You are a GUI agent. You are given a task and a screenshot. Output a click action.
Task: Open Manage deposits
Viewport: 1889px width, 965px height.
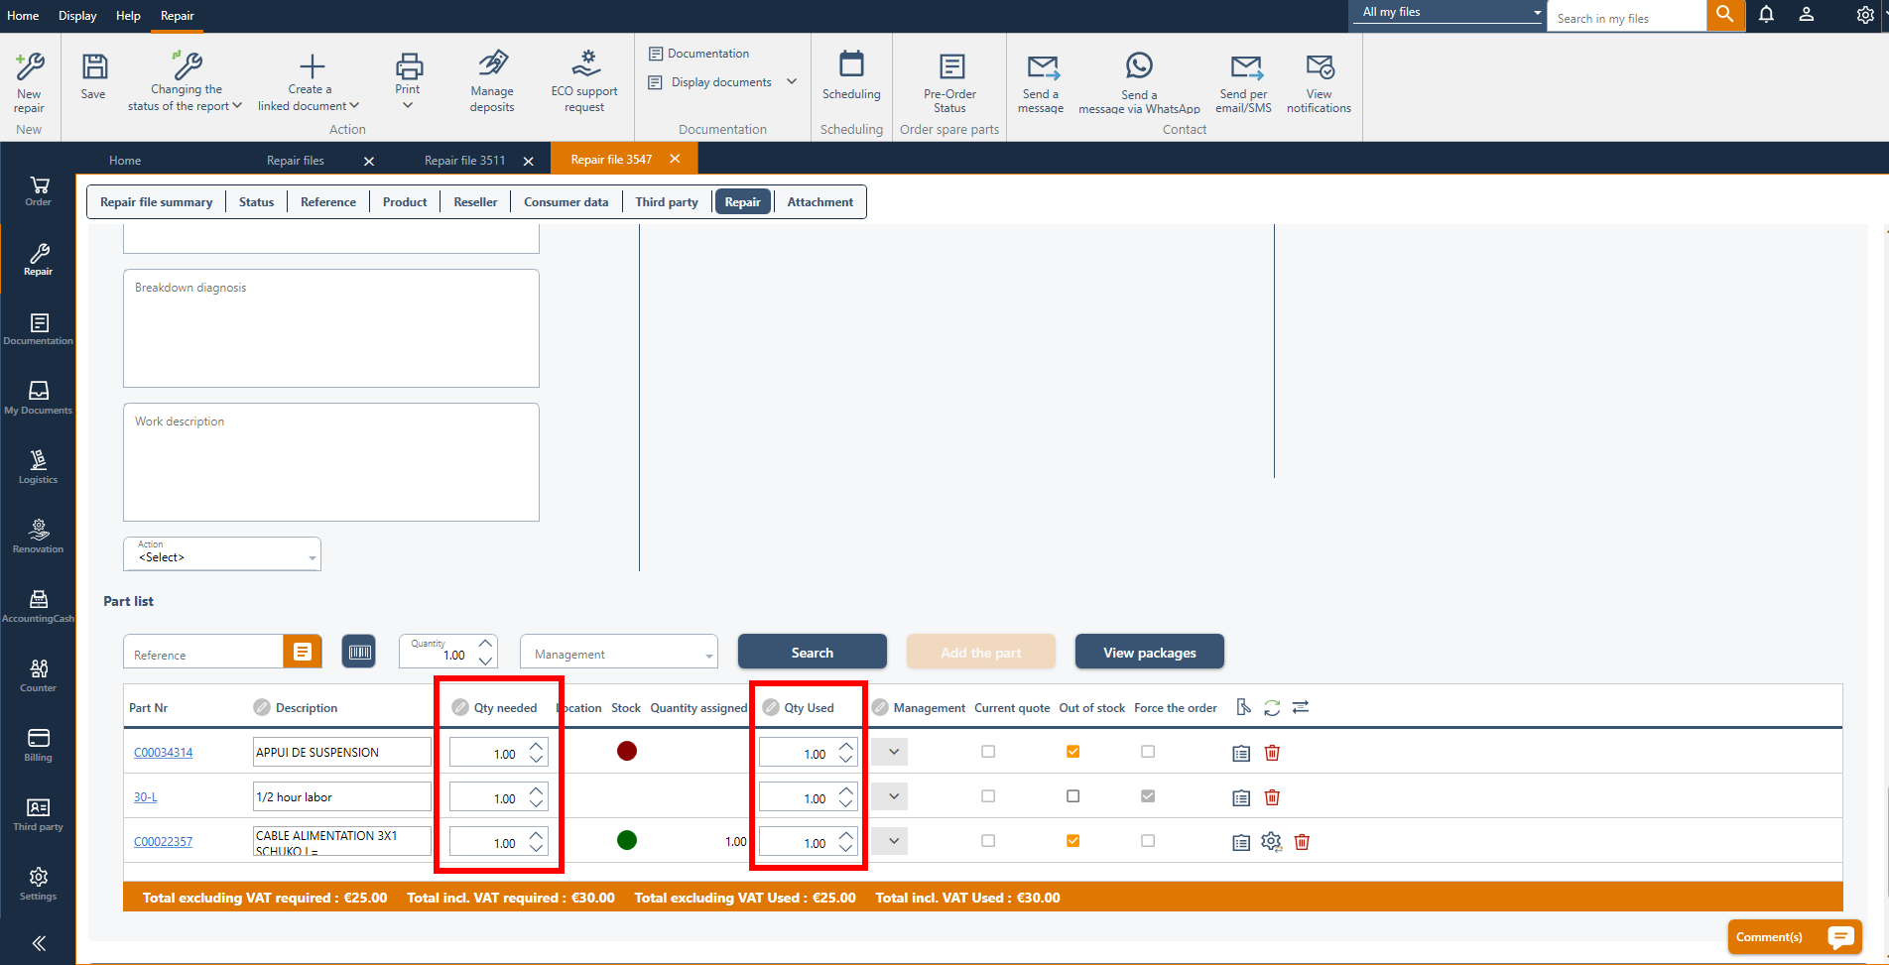pyautogui.click(x=492, y=81)
